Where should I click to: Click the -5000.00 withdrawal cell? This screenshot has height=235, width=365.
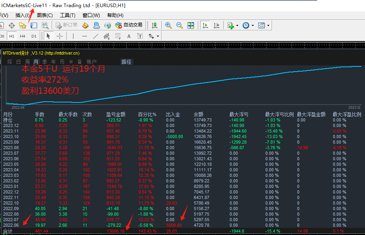174,136
